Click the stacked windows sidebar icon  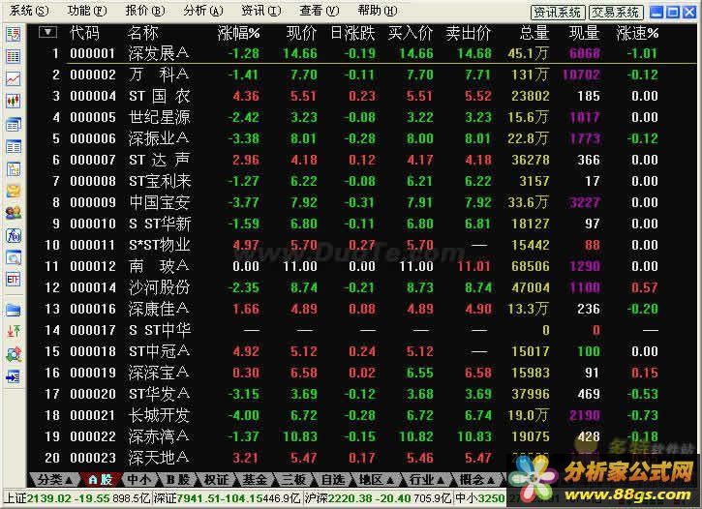tap(13, 124)
